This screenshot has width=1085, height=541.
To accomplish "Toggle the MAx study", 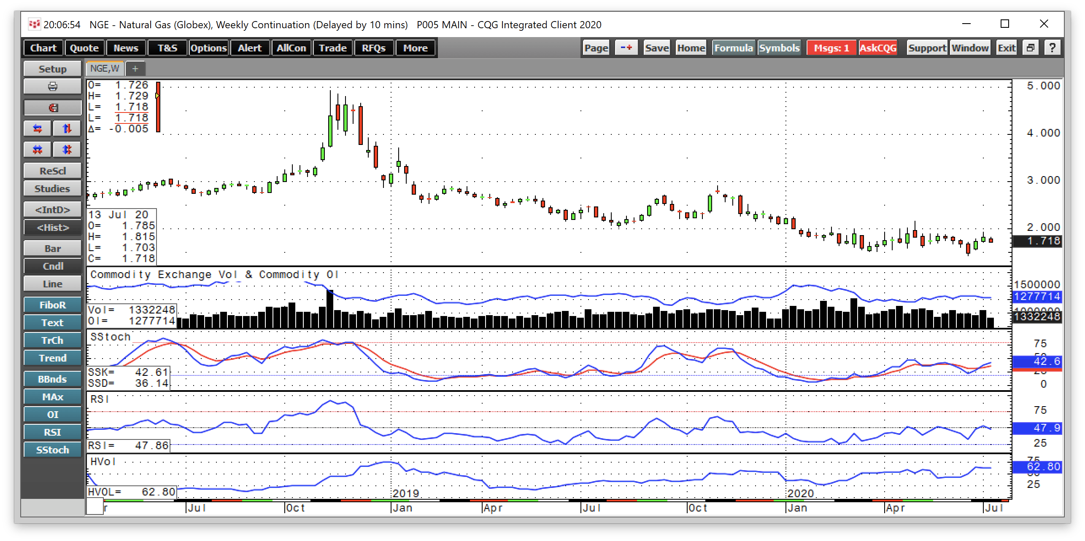I will (52, 396).
